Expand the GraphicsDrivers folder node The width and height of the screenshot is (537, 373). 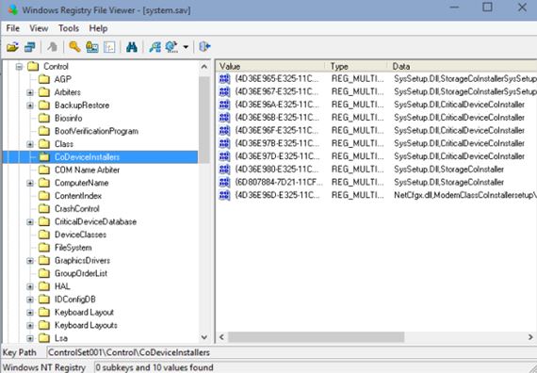30,261
